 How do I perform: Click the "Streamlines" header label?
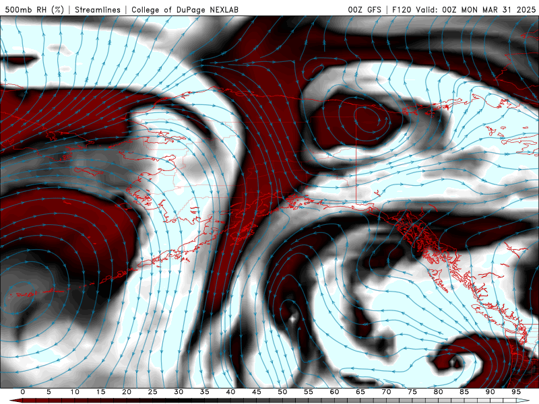[x=98, y=9]
